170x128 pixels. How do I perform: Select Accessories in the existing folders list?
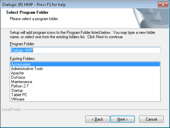(x=85, y=64)
